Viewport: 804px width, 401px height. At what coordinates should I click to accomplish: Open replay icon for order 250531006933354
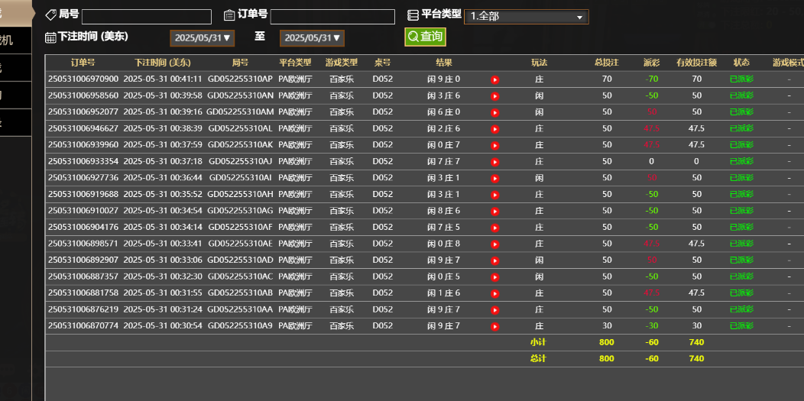pyautogui.click(x=494, y=162)
